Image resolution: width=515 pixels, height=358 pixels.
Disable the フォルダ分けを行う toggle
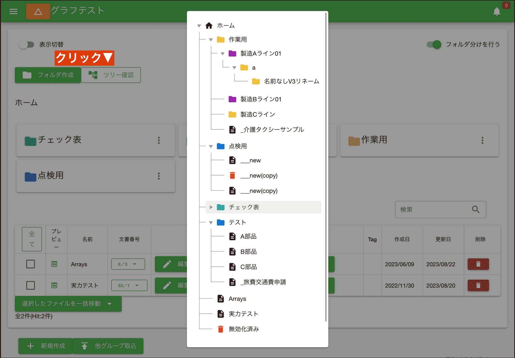[434, 45]
